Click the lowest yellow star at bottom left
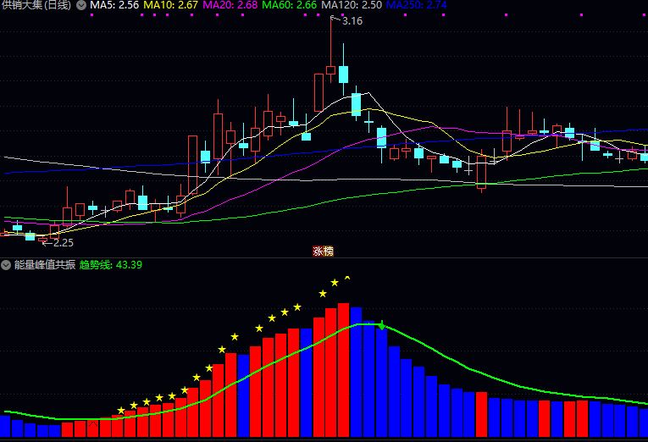The width and height of the screenshot is (648, 442). point(121,411)
